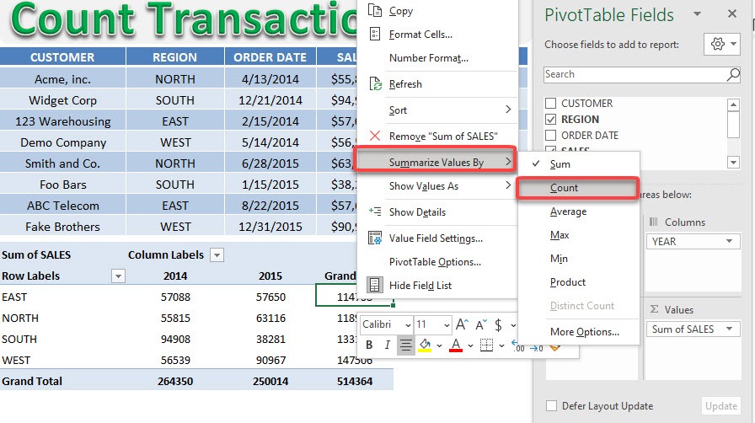Click the Grand Total value 514364
Viewport: 755px width, 423px height.
coord(355,381)
